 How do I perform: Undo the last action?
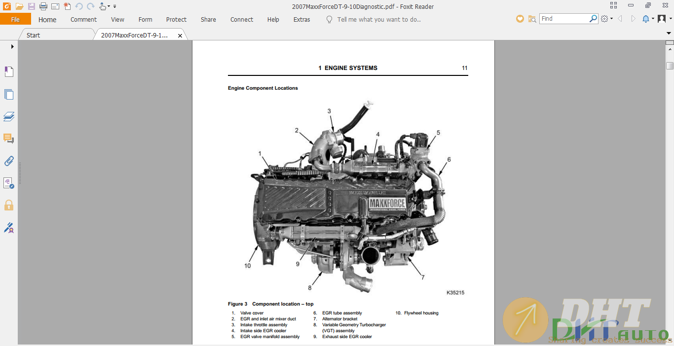click(x=79, y=6)
